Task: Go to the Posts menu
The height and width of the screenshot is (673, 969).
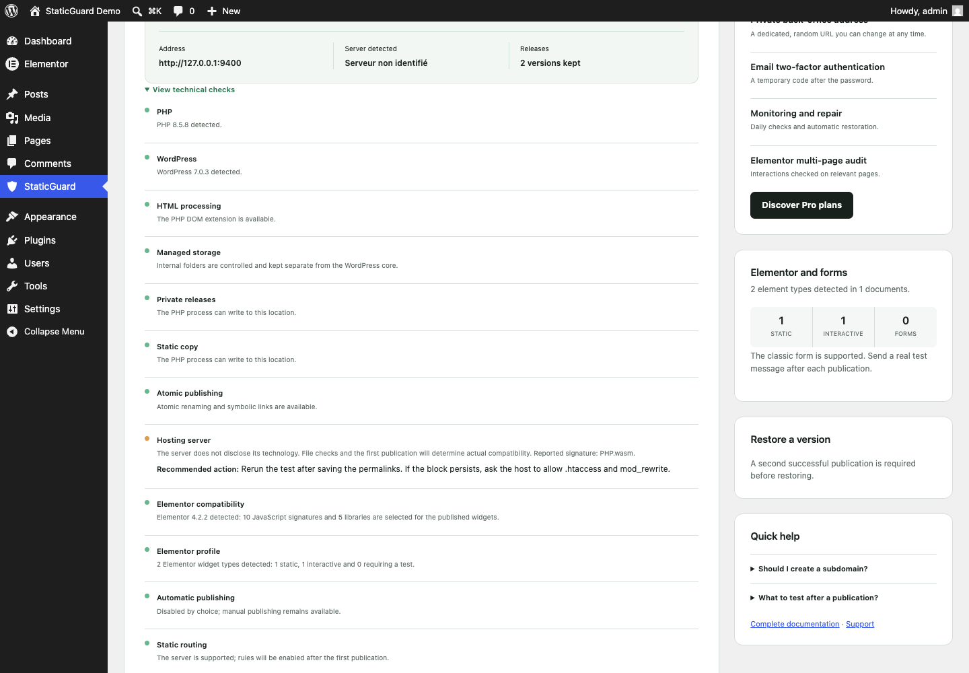Action: [54, 94]
